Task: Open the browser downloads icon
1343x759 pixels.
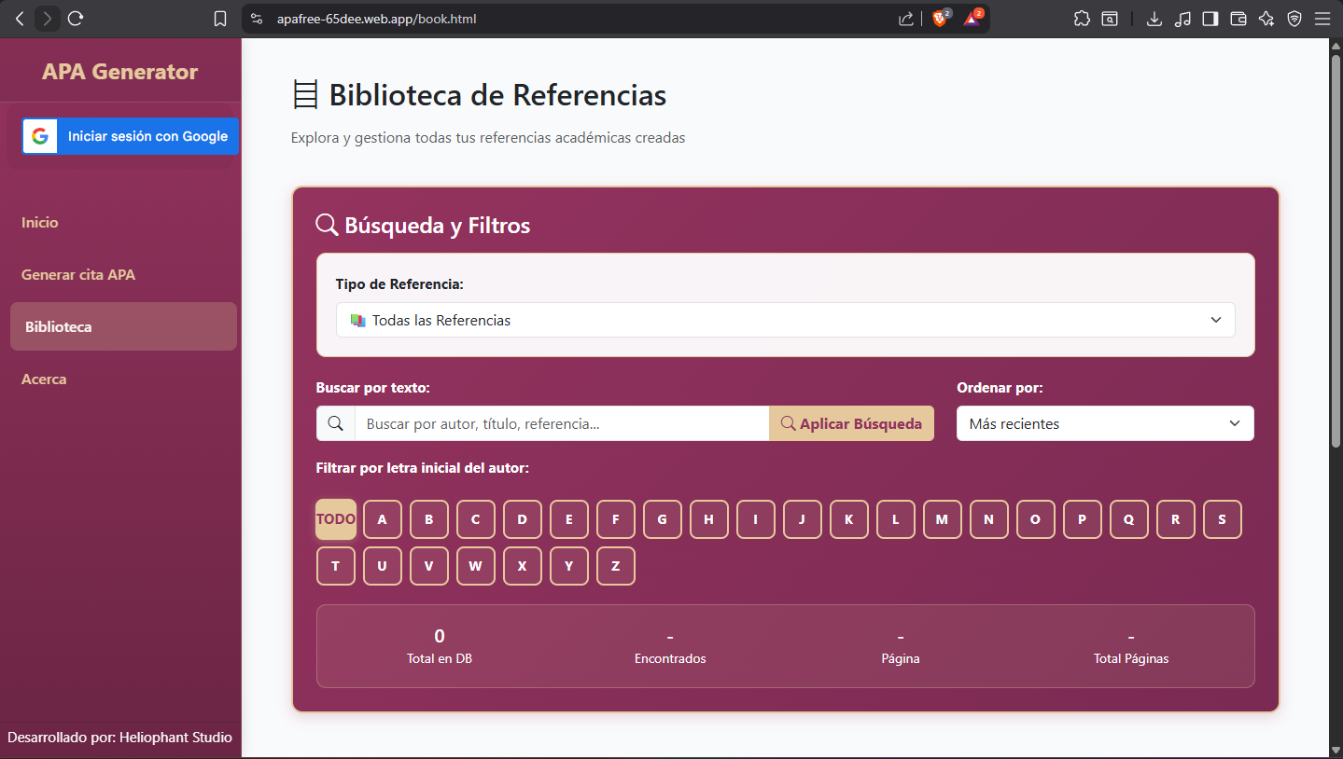Action: [1154, 19]
